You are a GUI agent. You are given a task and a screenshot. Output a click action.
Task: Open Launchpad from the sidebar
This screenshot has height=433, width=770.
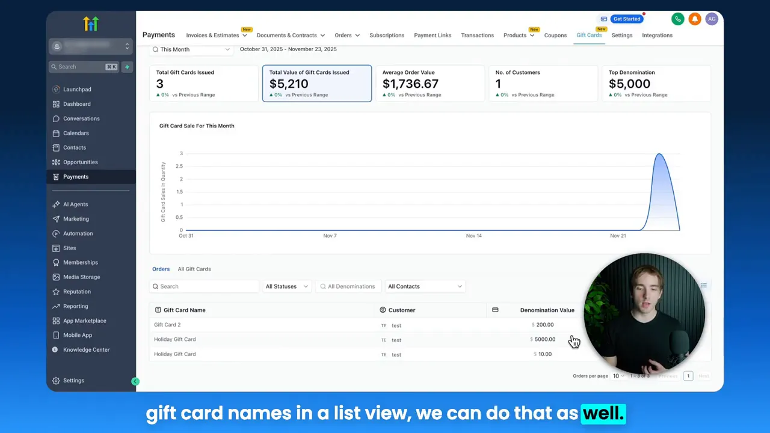(x=77, y=90)
